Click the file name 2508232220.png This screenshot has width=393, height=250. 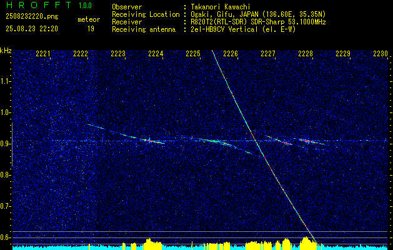32,16
